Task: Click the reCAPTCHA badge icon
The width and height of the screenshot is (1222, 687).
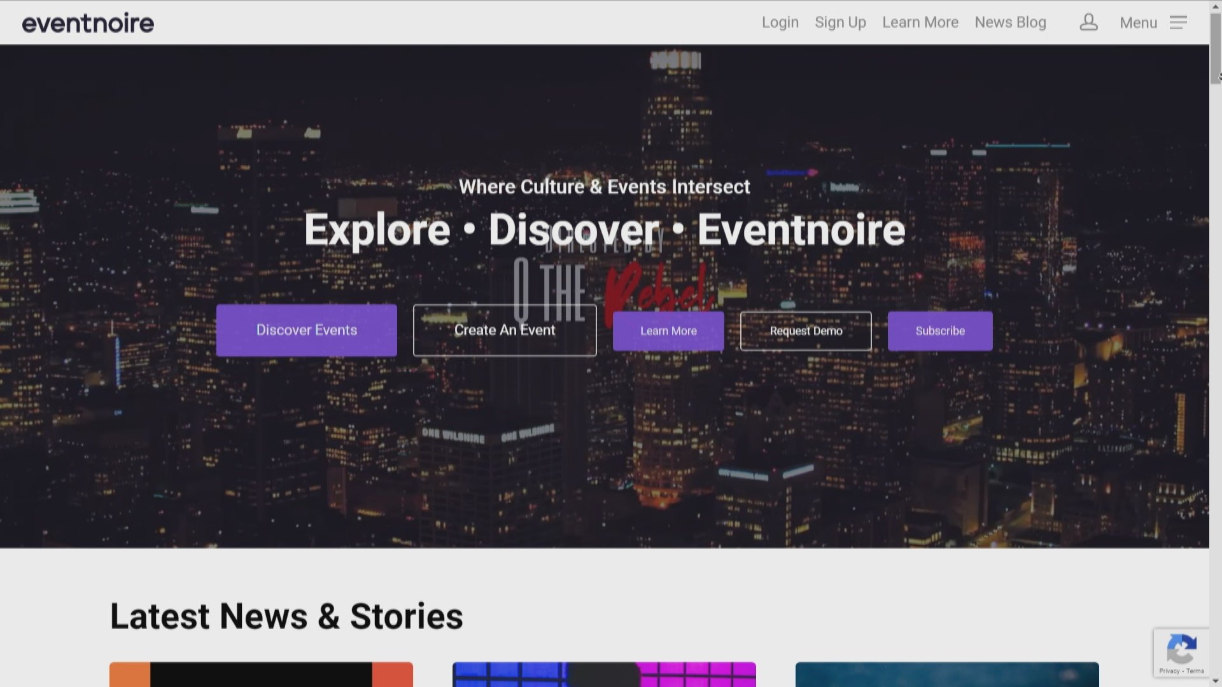Action: pos(1181,649)
